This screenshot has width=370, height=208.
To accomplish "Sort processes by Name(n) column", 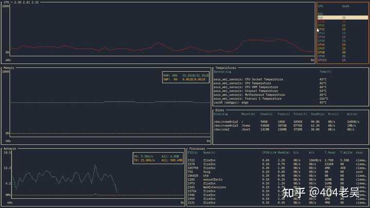I will [209, 153].
